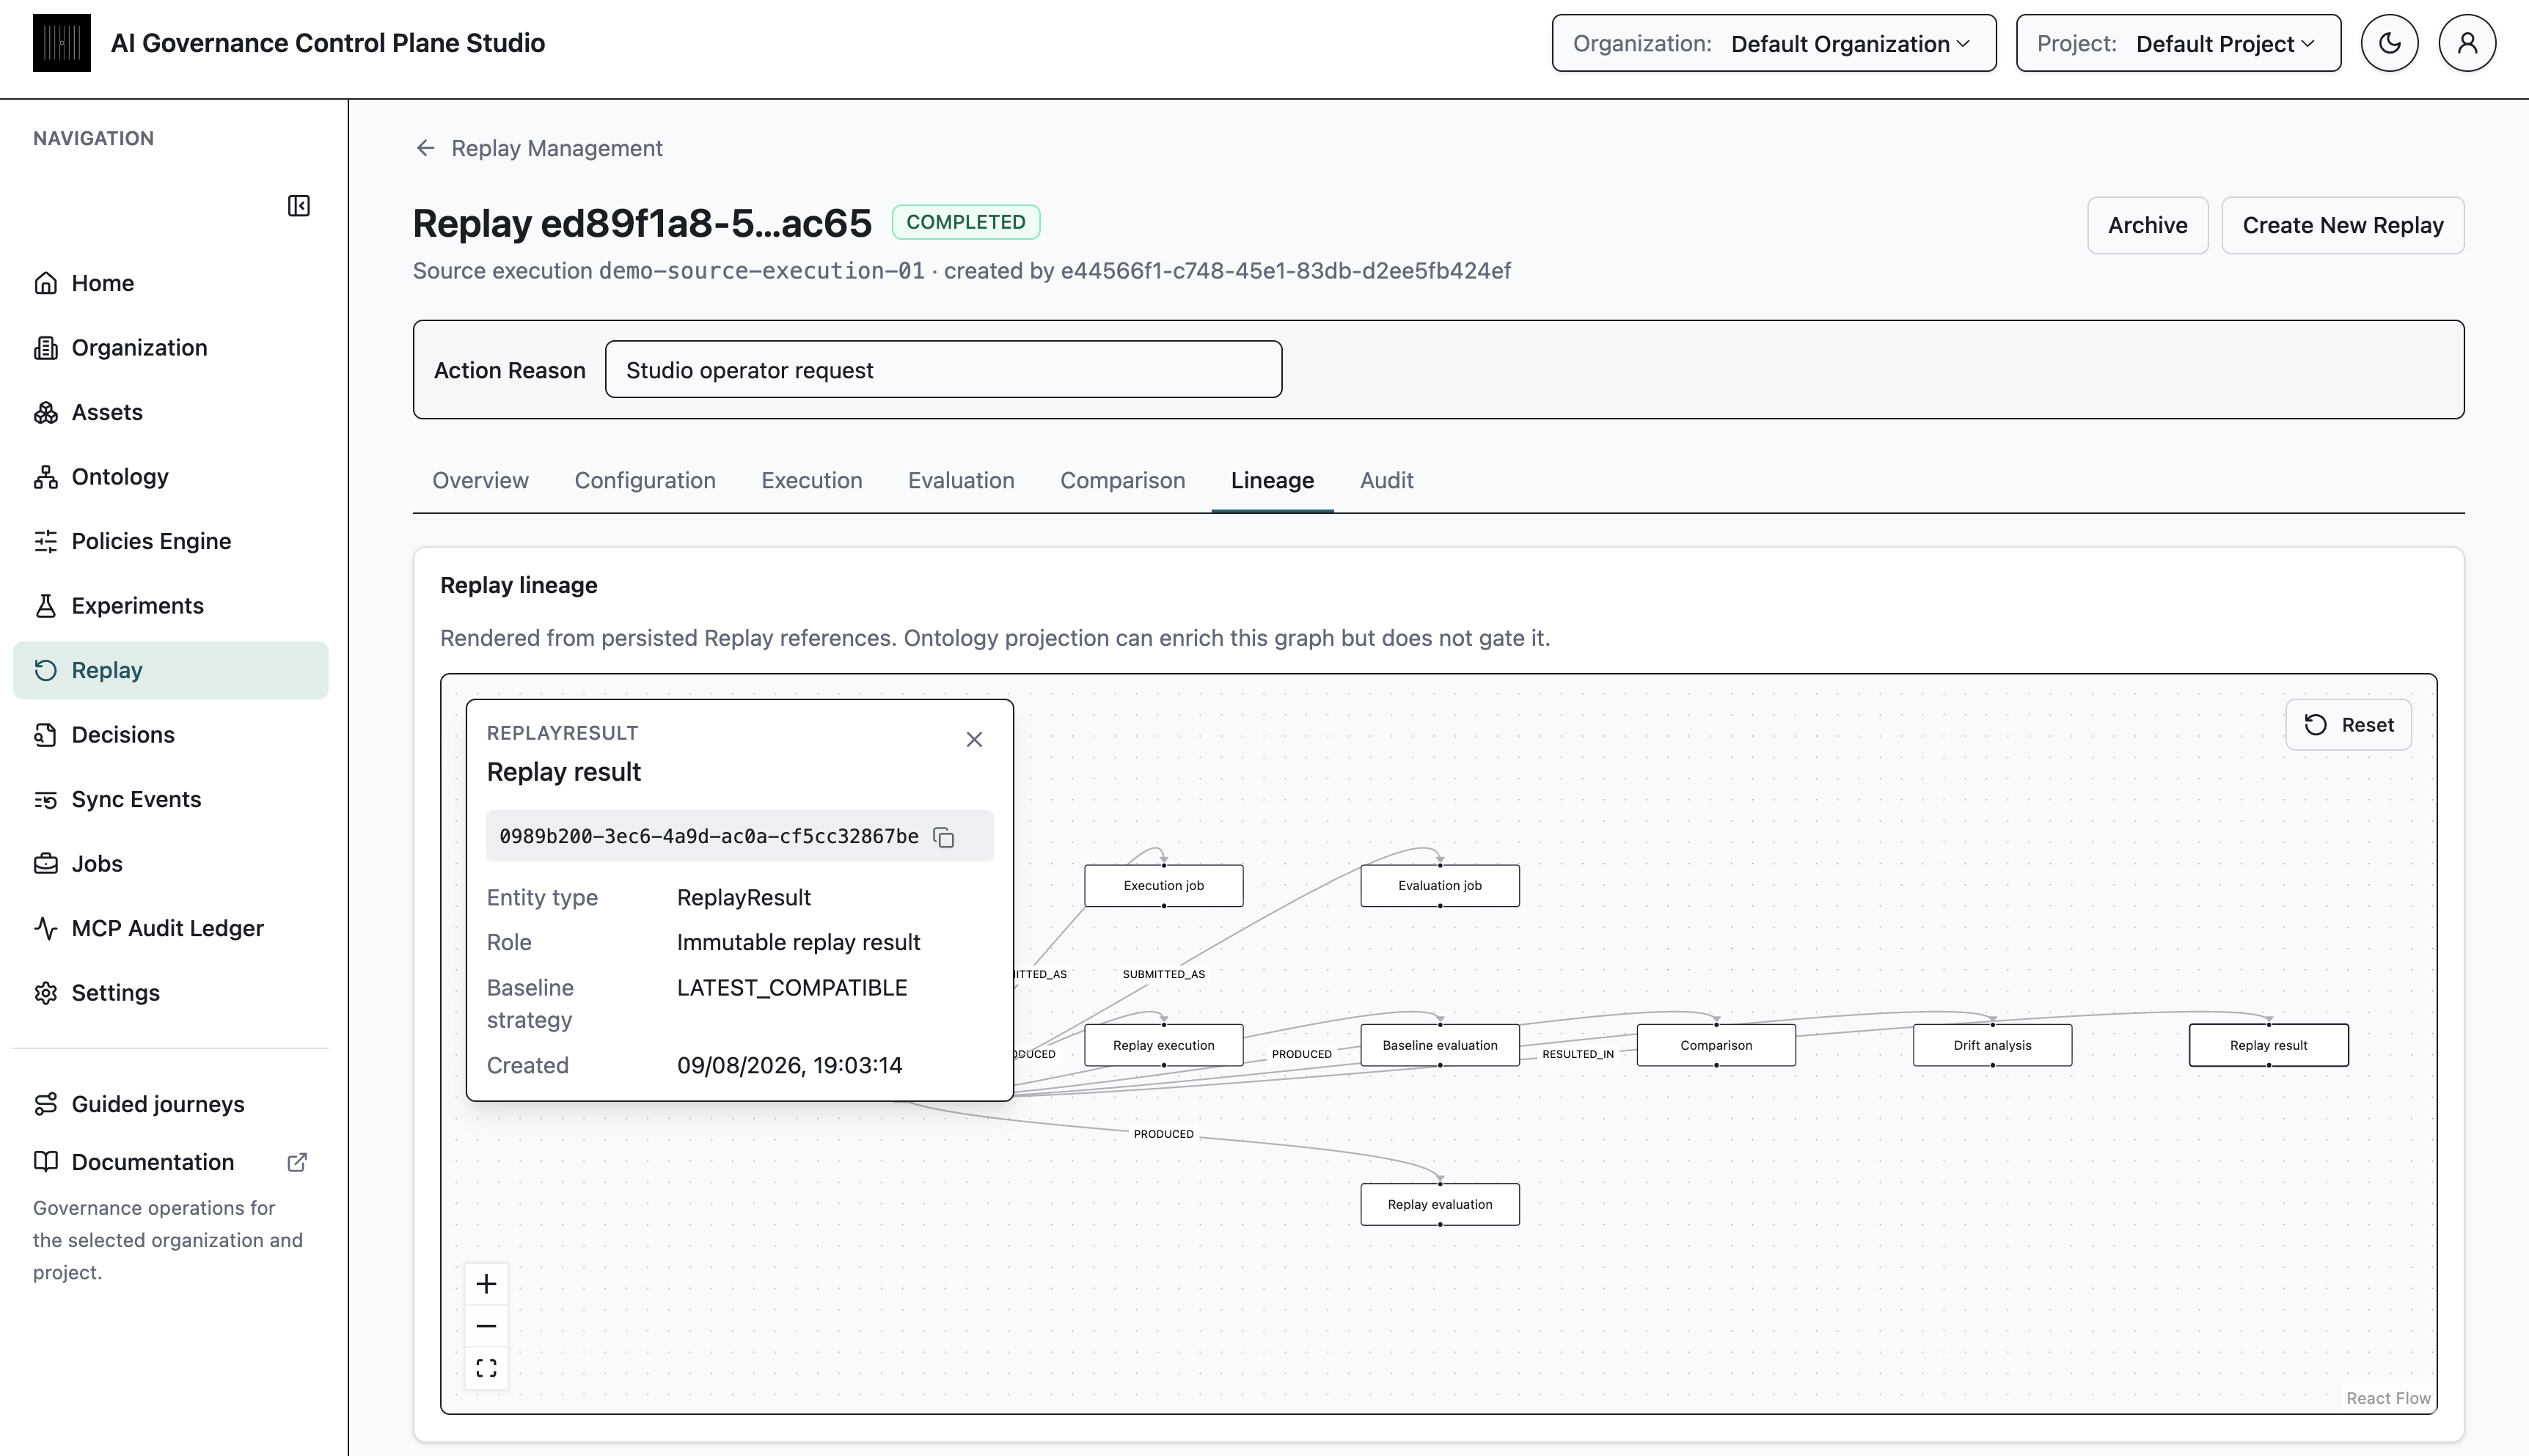The image size is (2529, 1456).
Task: Switch to the Overview tab
Action: [480, 481]
